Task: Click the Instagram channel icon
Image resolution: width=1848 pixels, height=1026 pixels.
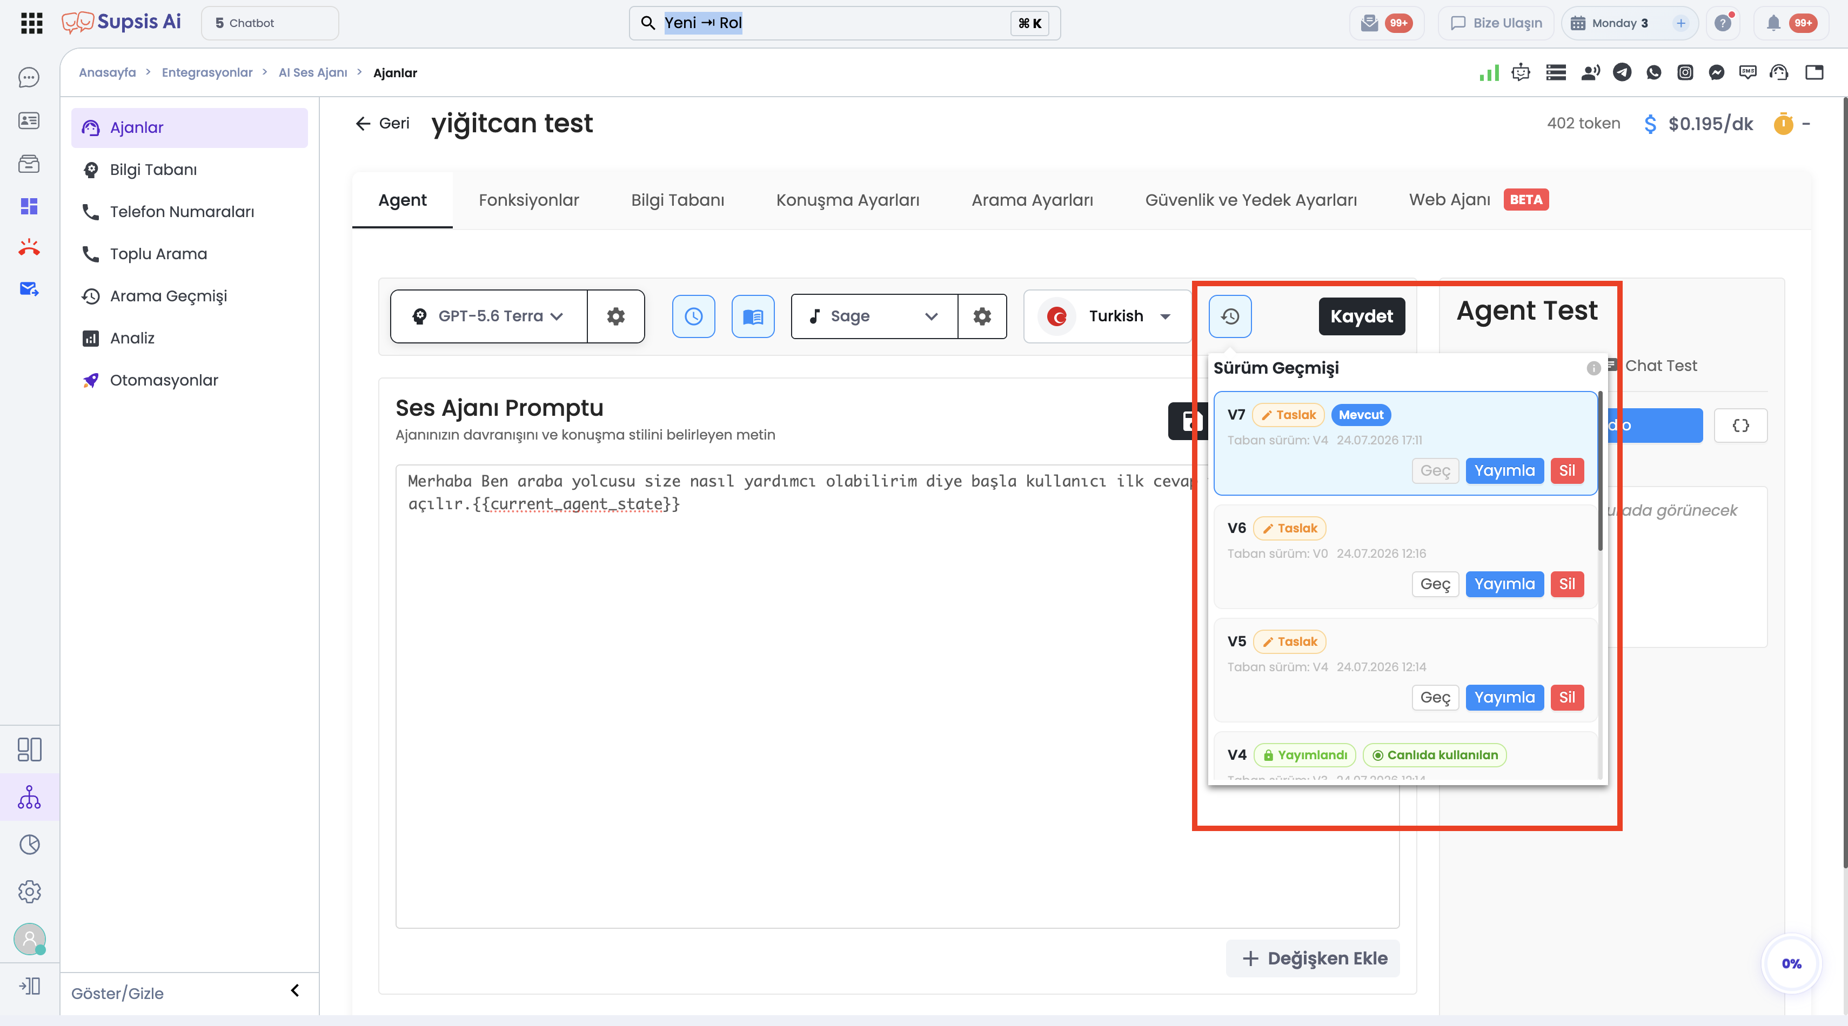Action: [x=1685, y=72]
